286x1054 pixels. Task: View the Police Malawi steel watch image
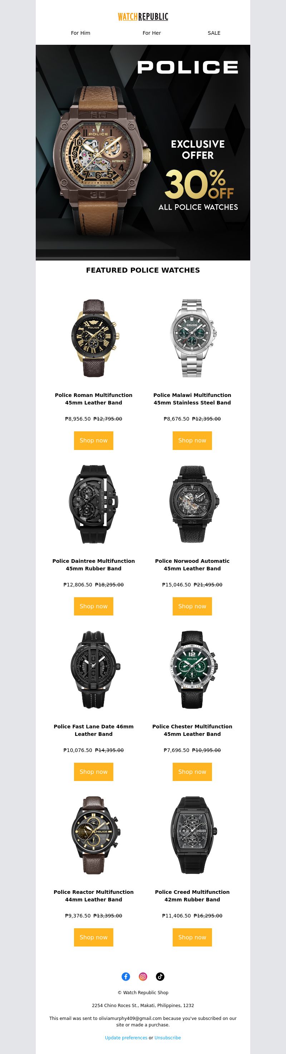[192, 339]
